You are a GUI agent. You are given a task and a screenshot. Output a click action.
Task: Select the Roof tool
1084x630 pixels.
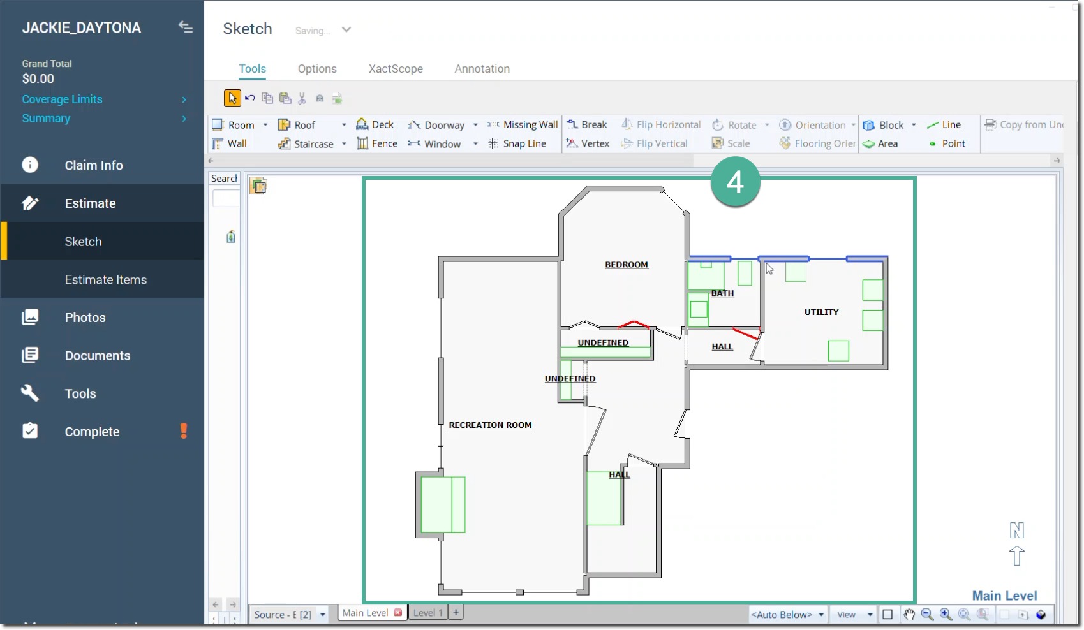click(x=297, y=125)
